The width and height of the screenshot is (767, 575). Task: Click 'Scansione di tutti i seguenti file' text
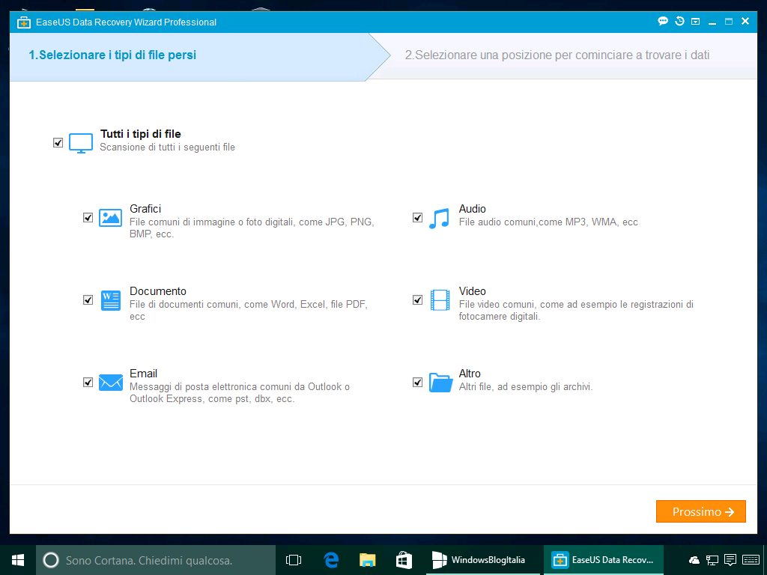tap(167, 147)
